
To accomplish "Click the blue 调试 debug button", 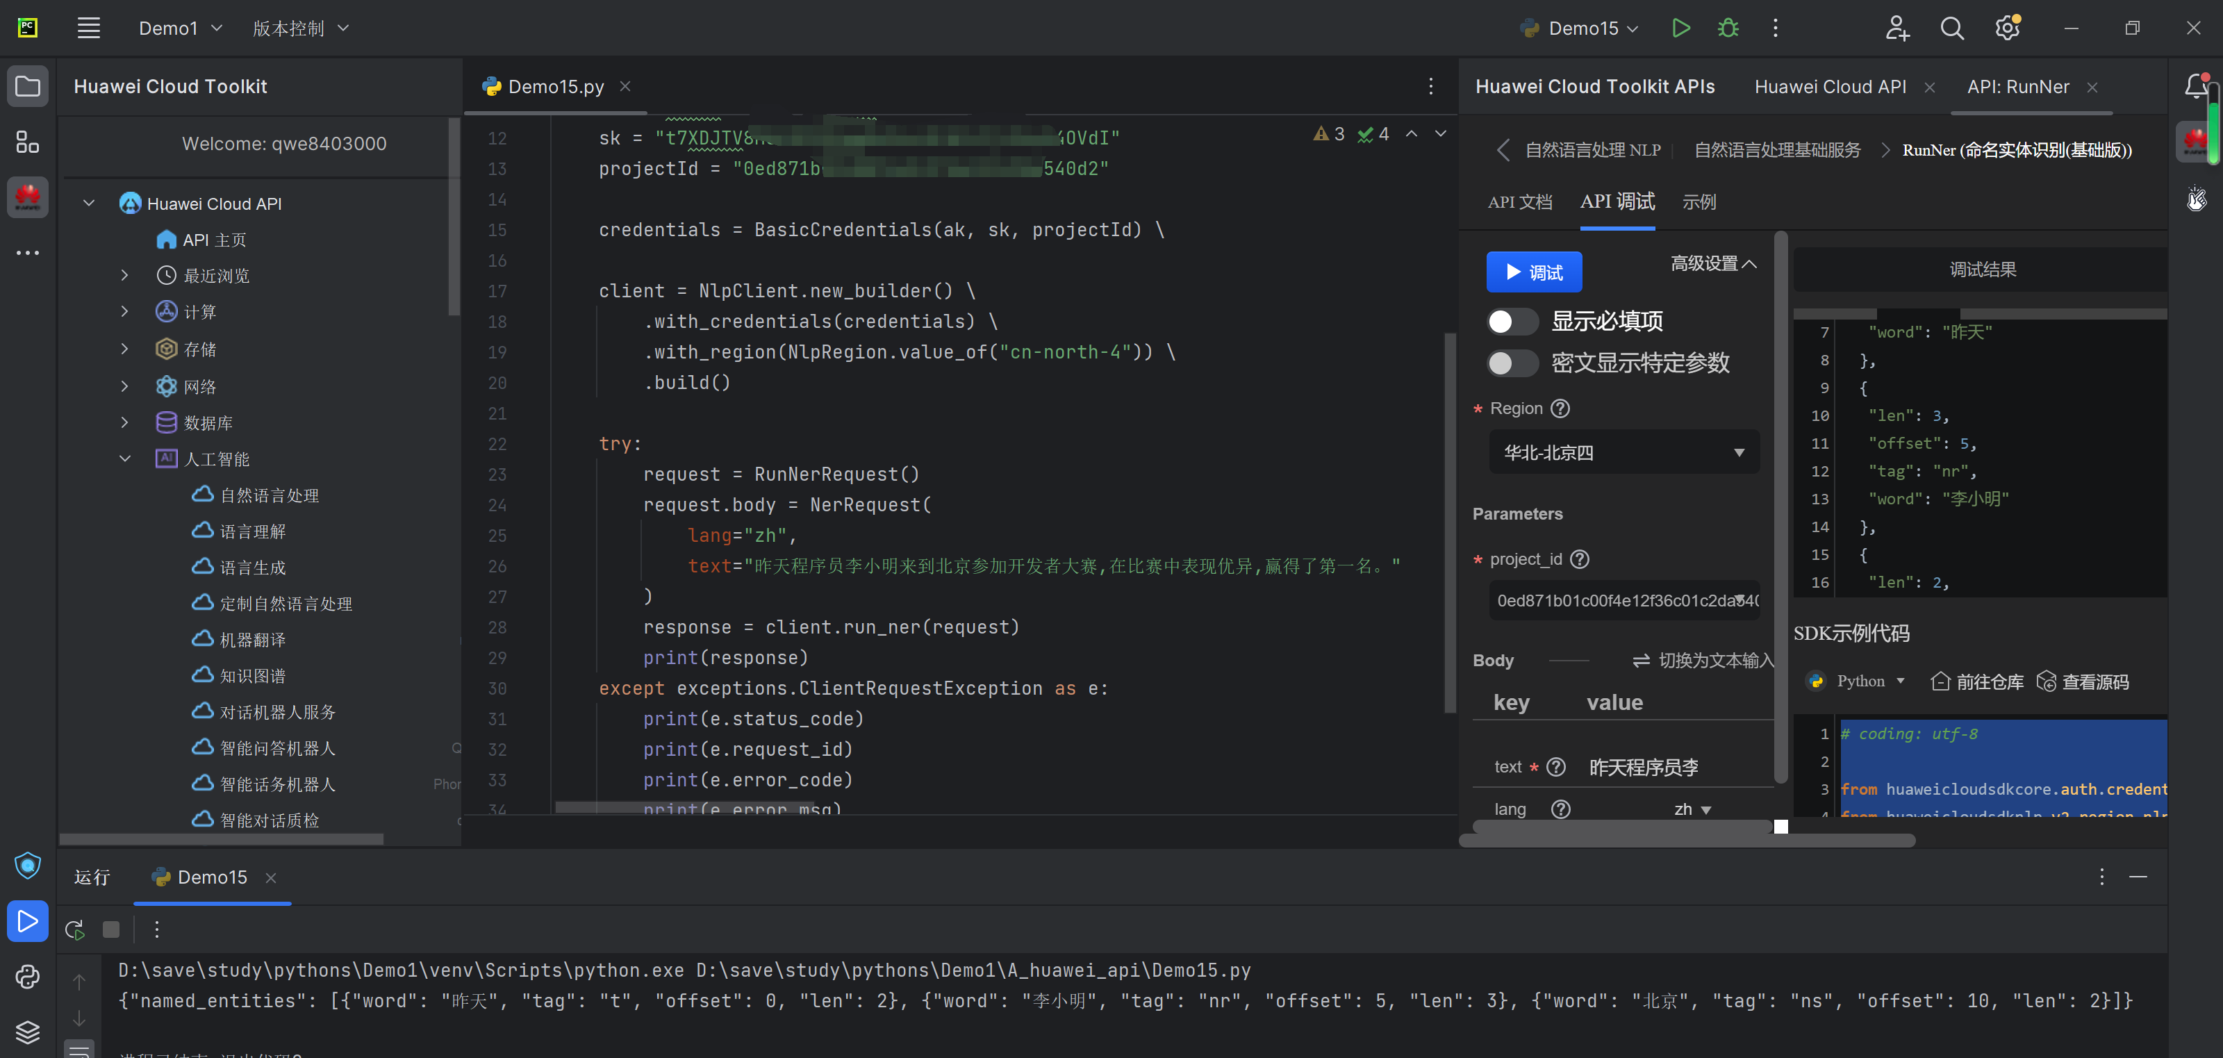I will pyautogui.click(x=1533, y=272).
